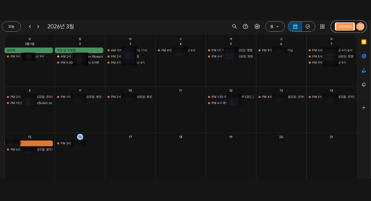Open the MOIM account profile button

(360, 26)
